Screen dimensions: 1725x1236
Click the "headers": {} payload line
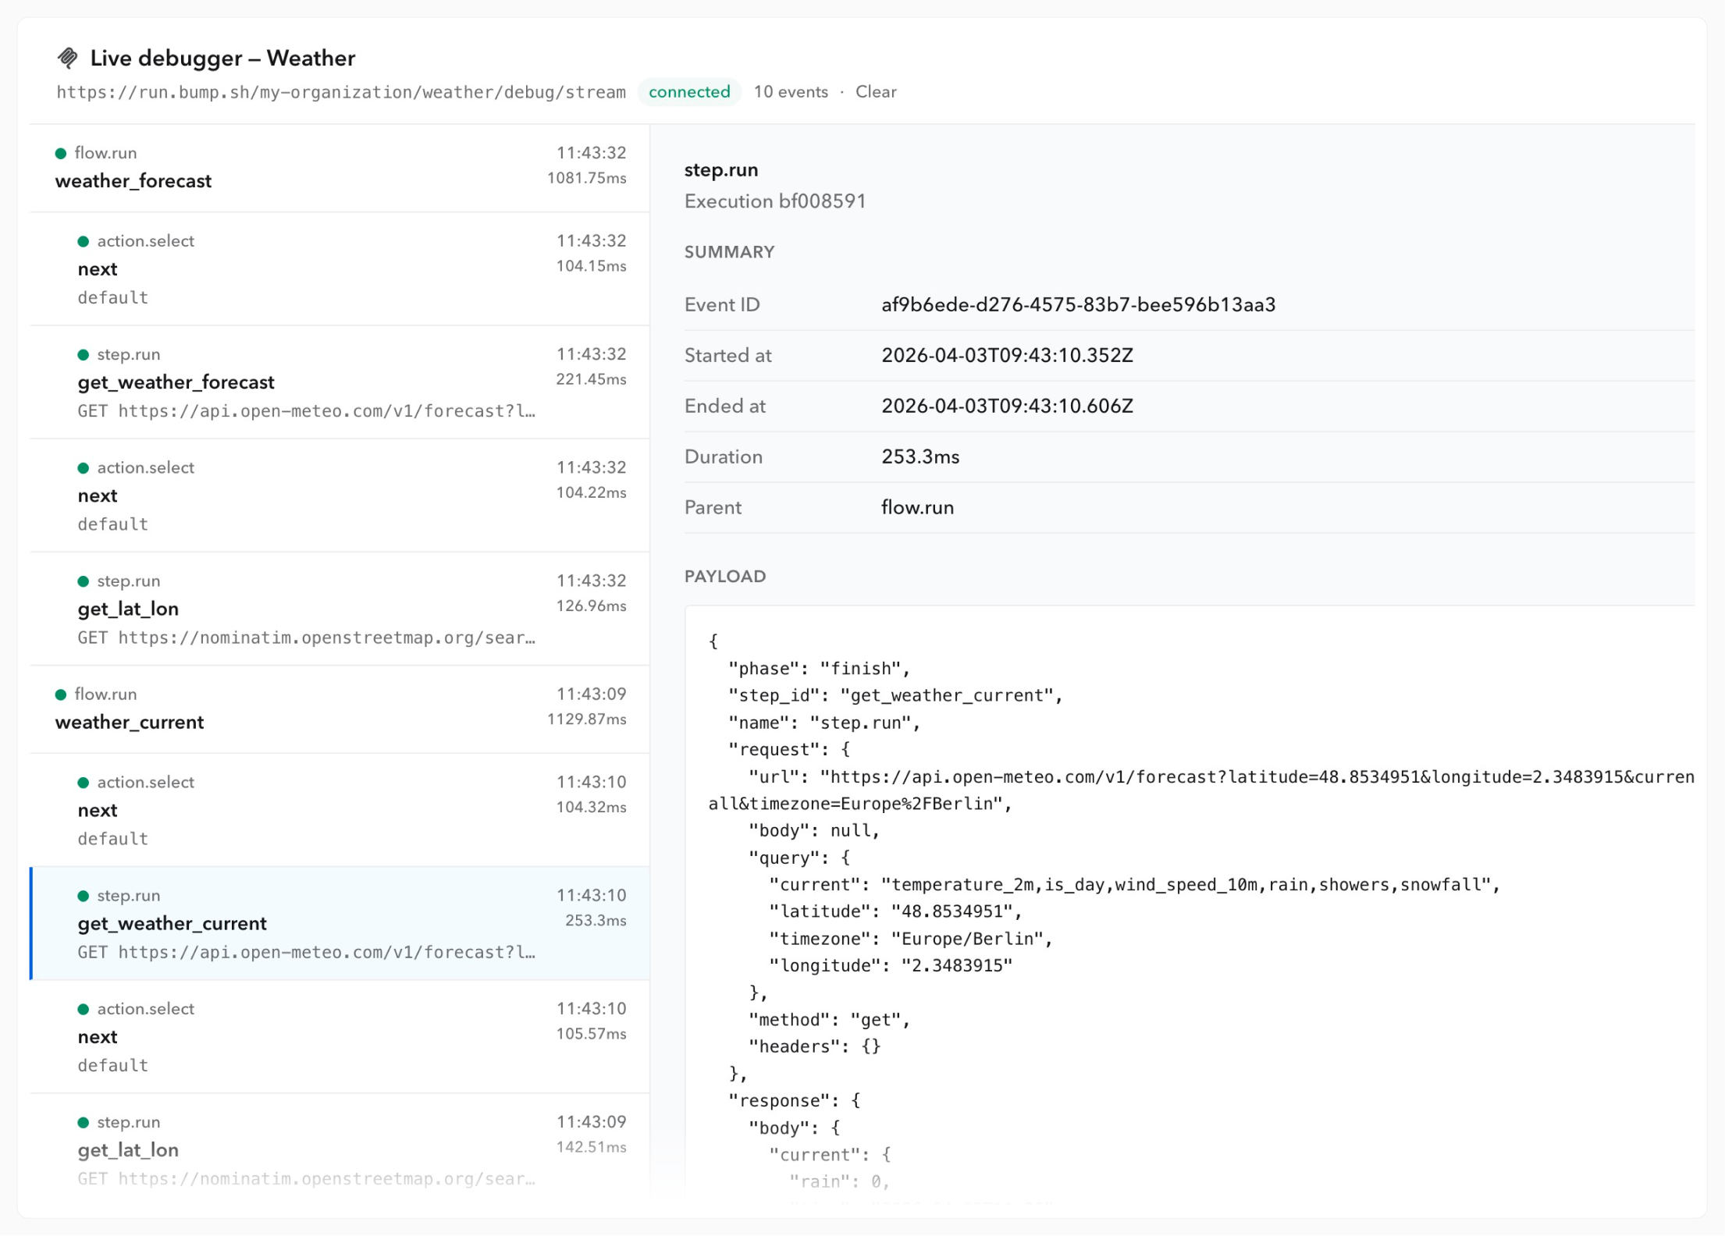click(x=815, y=1047)
